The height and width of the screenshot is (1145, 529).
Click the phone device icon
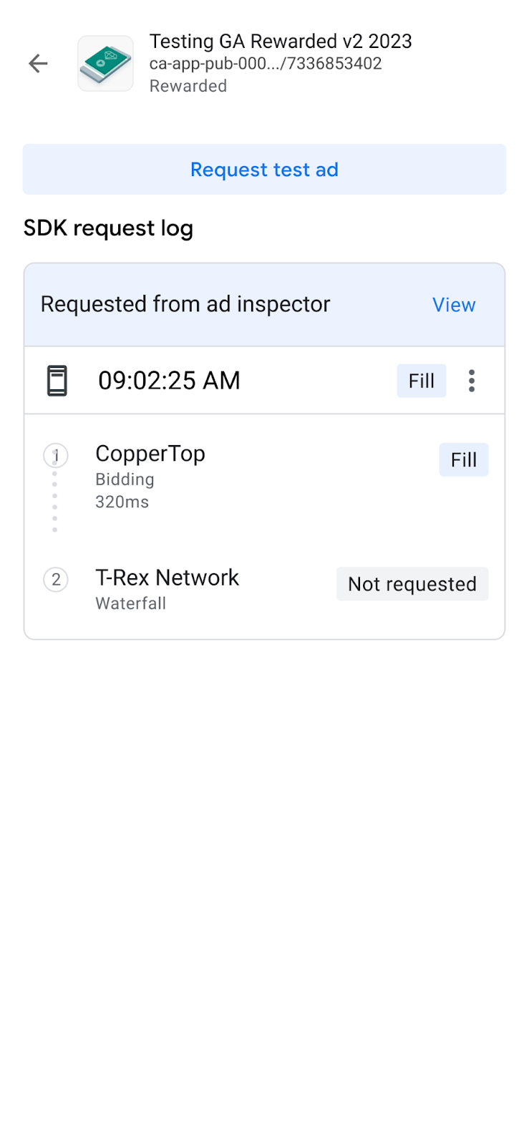pyautogui.click(x=57, y=381)
